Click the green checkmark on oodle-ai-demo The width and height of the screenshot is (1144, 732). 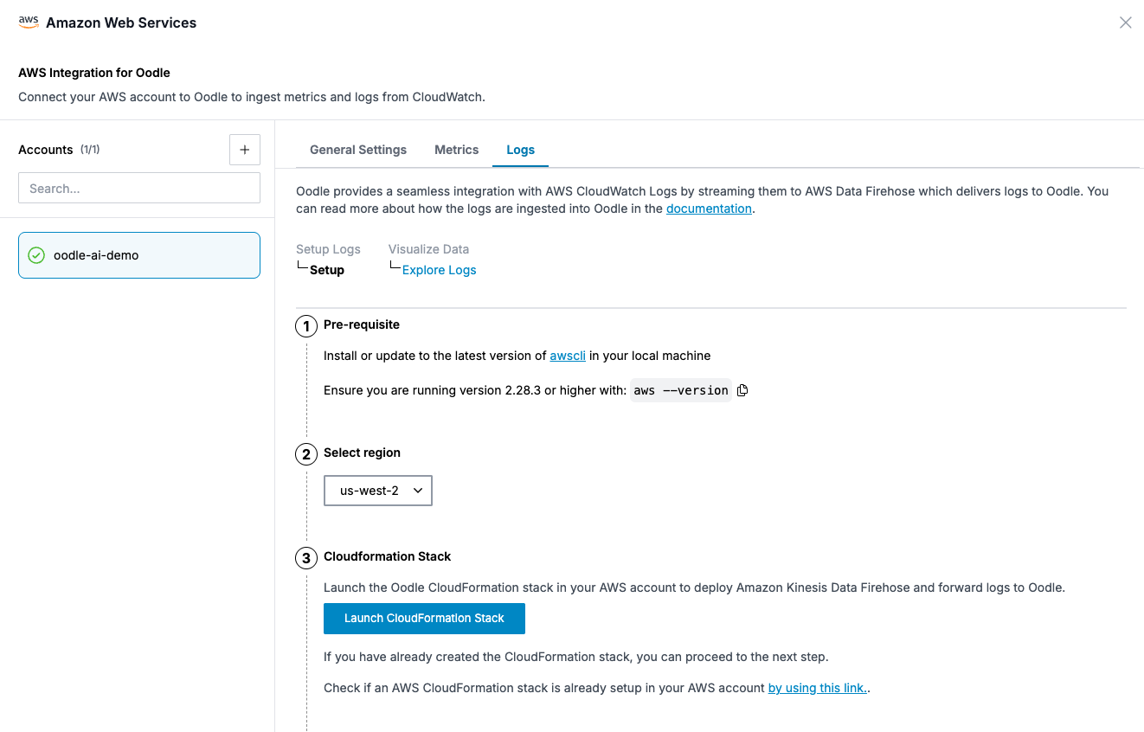pyautogui.click(x=35, y=254)
